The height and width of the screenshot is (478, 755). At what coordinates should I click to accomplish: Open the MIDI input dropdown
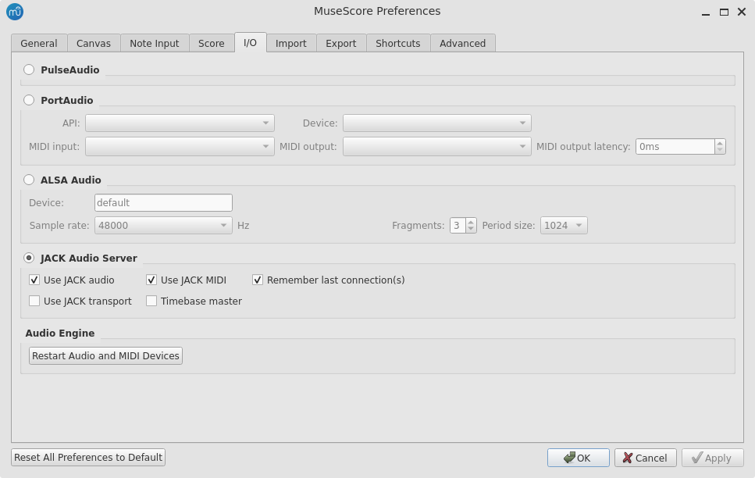click(180, 147)
